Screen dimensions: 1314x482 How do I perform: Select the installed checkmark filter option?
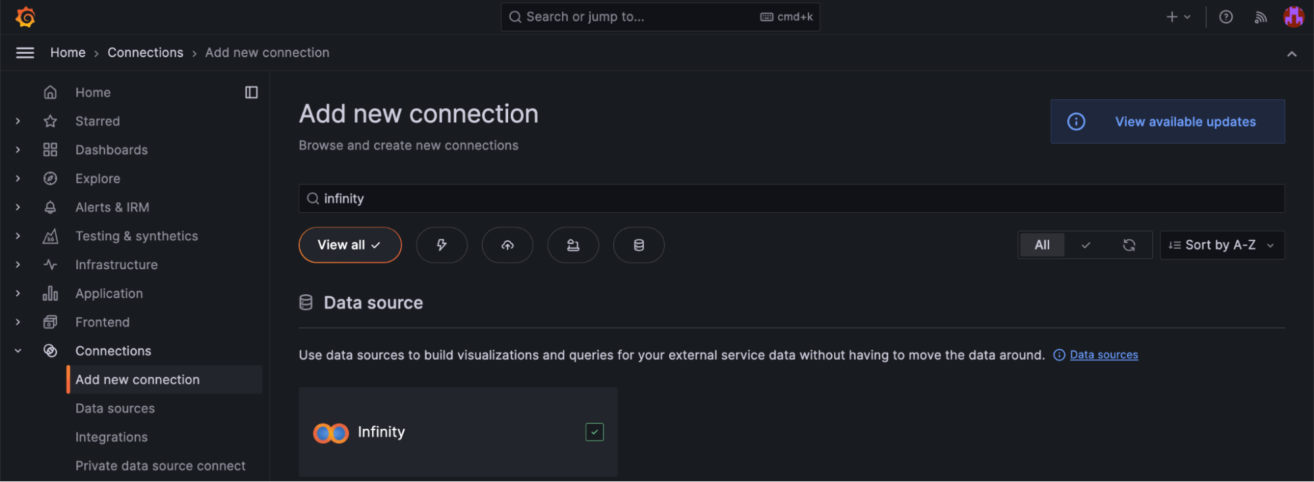(x=1085, y=245)
